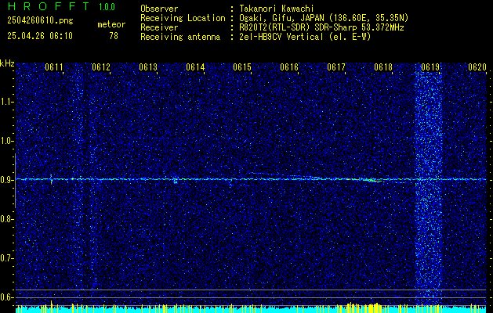Click the HROFFT program title
This screenshot has width=493, height=313.
(x=48, y=6)
